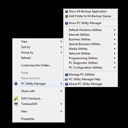Click Group by in the context menu
Viewport: 128px width, 128px height.
[38, 52]
